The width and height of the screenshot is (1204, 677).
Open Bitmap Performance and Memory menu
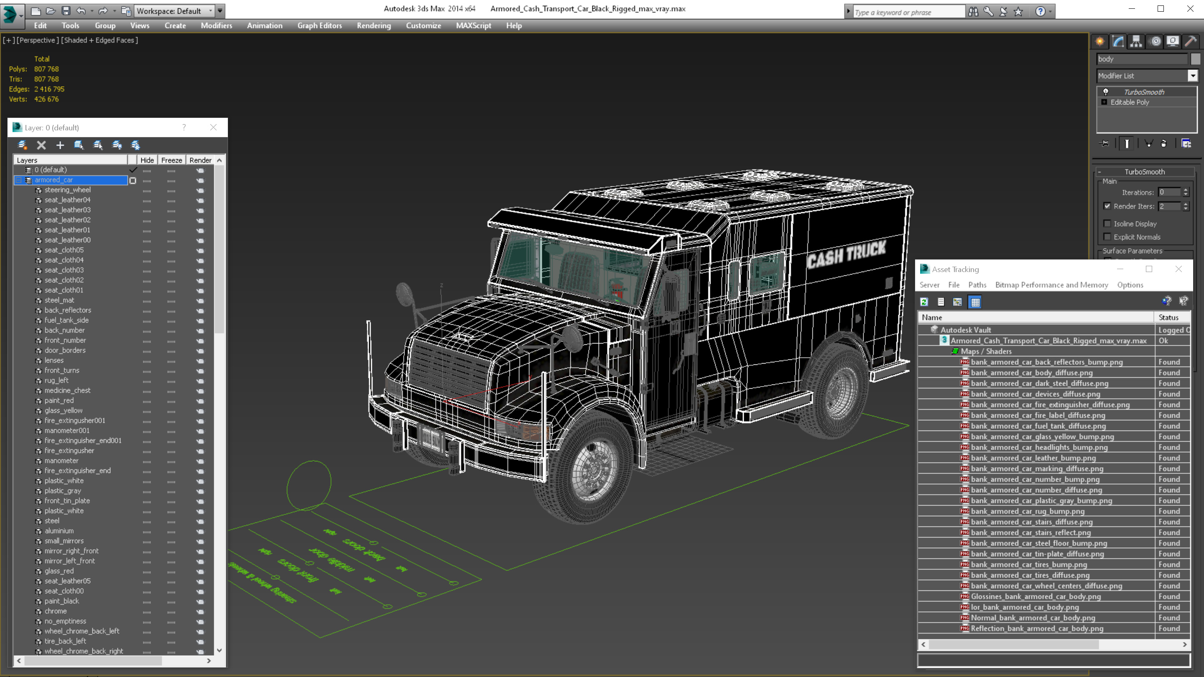1052,285
